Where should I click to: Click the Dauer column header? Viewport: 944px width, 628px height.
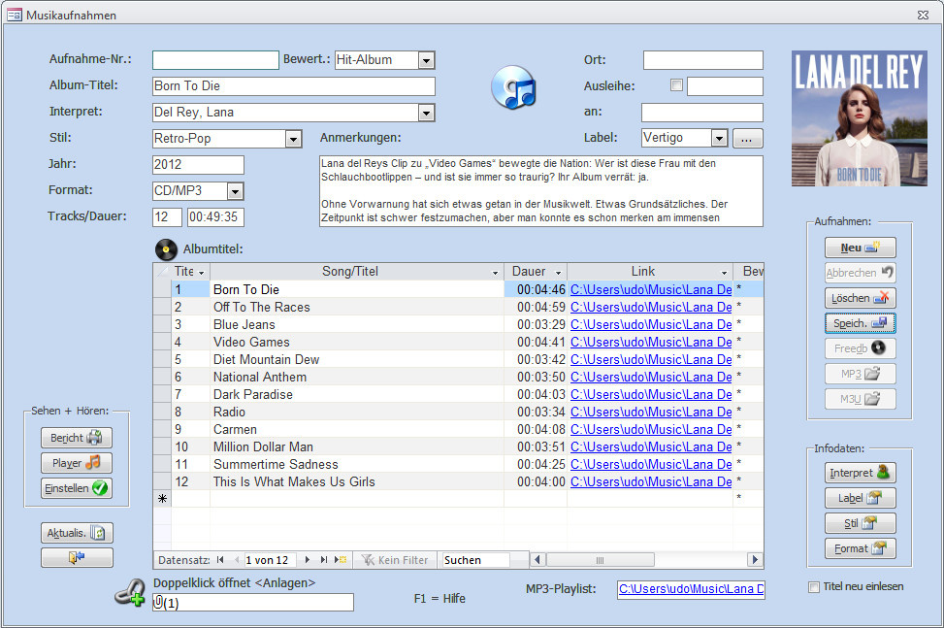tap(529, 272)
